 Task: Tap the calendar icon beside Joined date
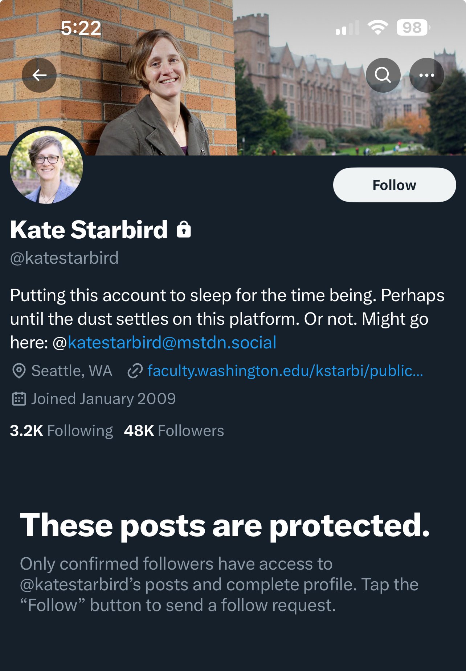pyautogui.click(x=19, y=399)
